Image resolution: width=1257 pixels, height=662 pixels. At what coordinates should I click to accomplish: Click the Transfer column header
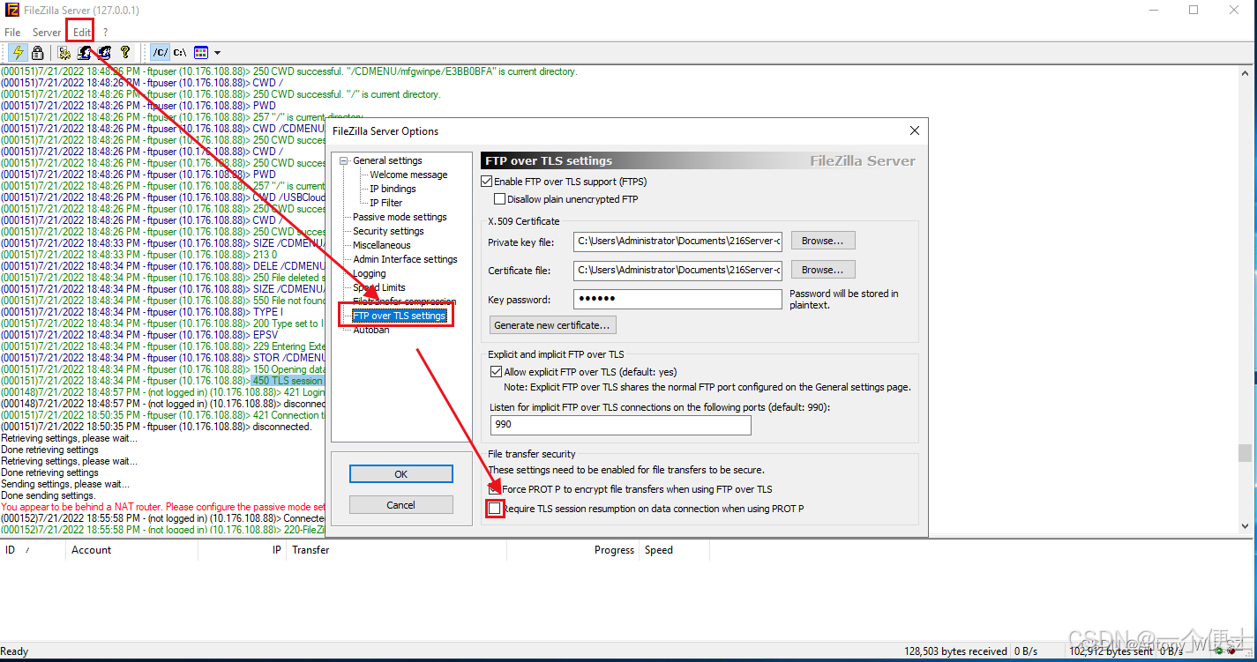[x=397, y=550]
